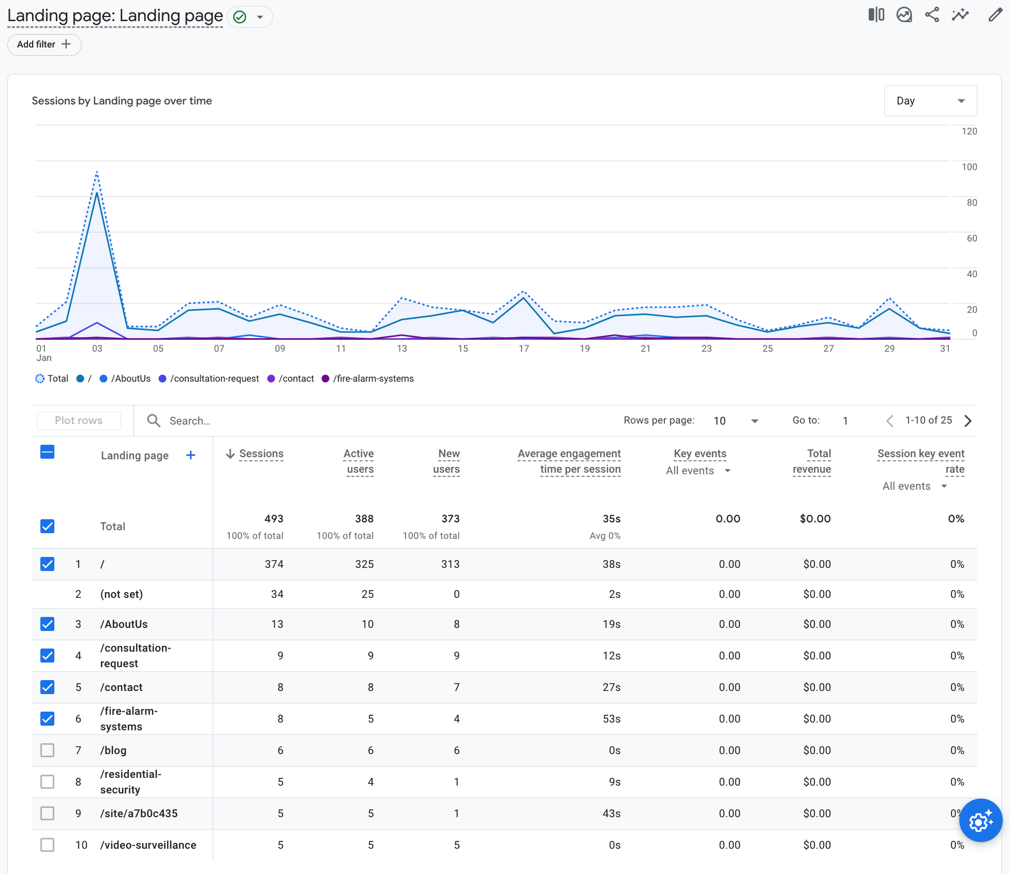Expand the Rows per page dropdown
Image resolution: width=1010 pixels, height=874 pixels.
pos(735,421)
